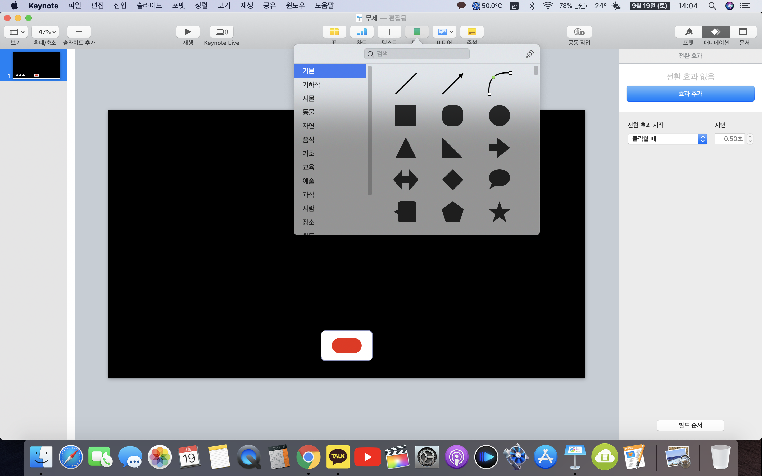Open the 포맷 inspector tab
This screenshot has width=762, height=476.
coord(688,32)
